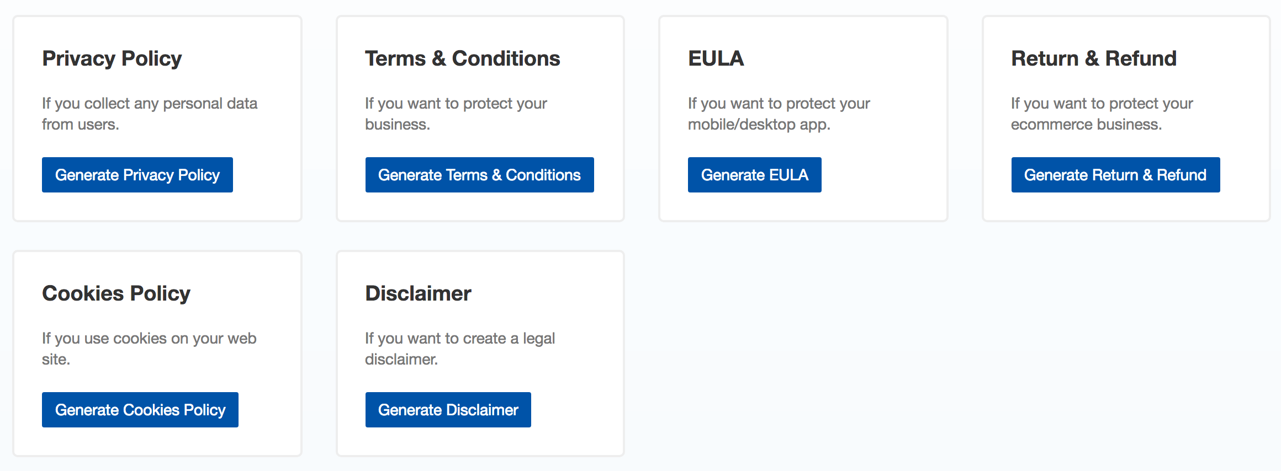1281x471 pixels.
Task: Click the Generate Terms & Conditions button
Action: [x=479, y=175]
